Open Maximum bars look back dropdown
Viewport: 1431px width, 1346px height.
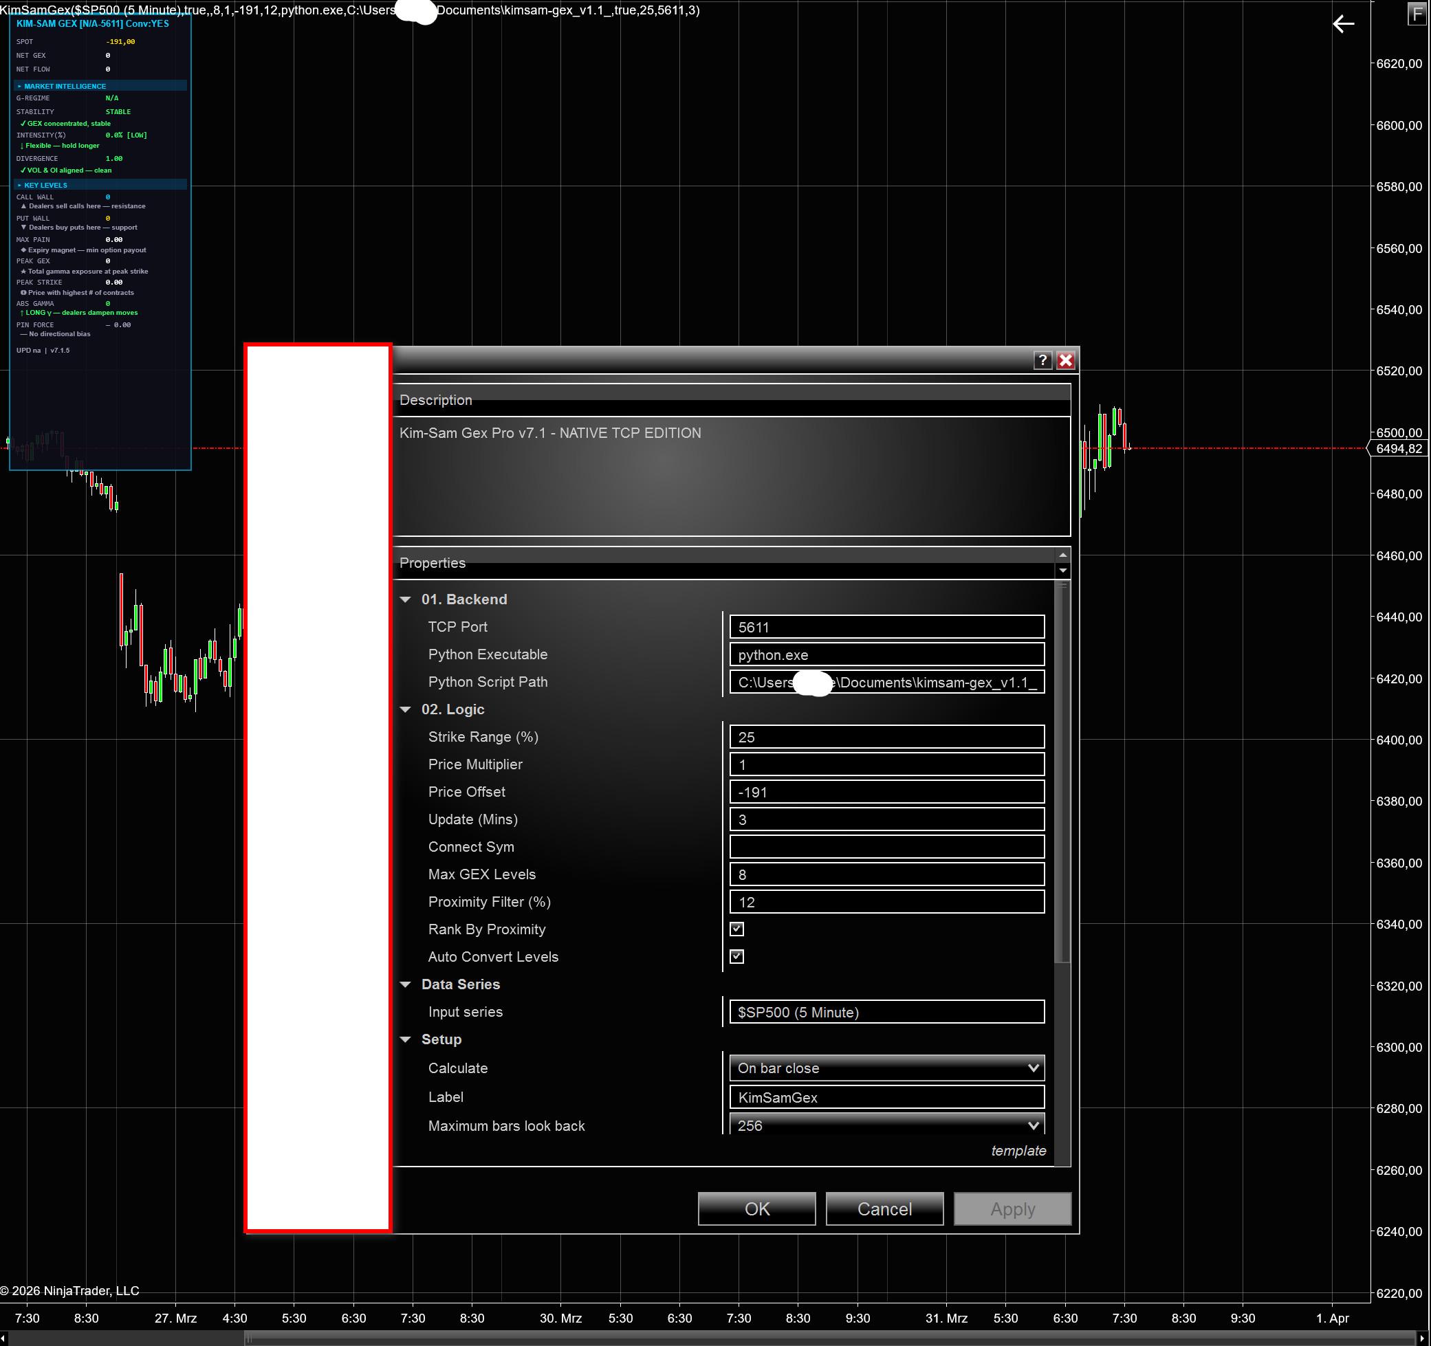coord(886,1125)
